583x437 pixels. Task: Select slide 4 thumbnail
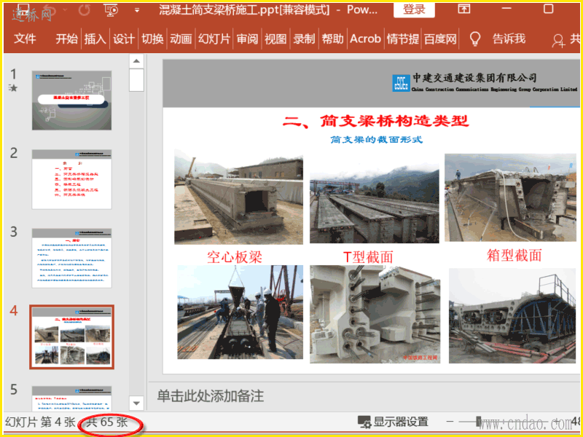tap(71, 337)
